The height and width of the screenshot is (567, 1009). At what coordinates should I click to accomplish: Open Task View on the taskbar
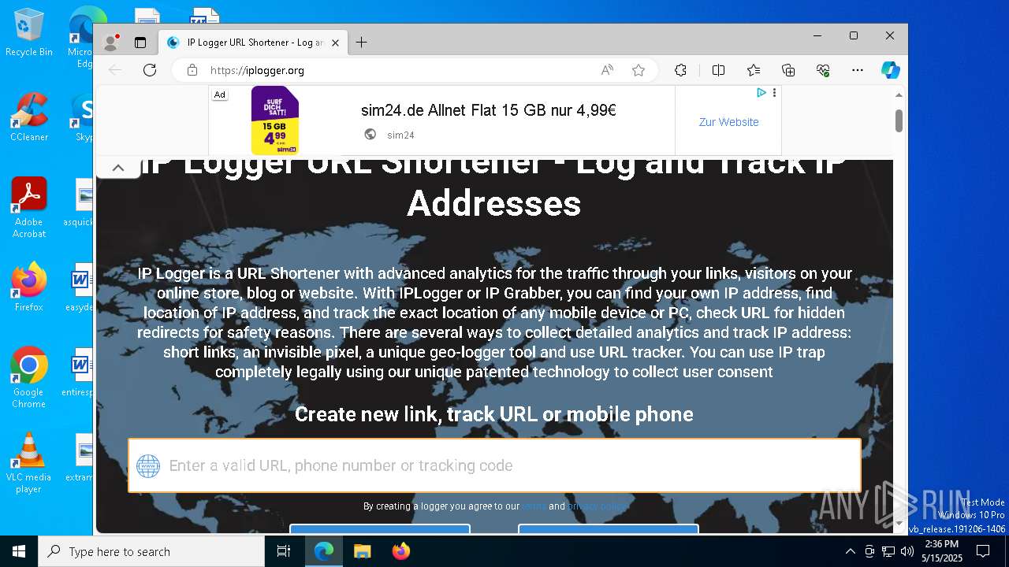284,551
